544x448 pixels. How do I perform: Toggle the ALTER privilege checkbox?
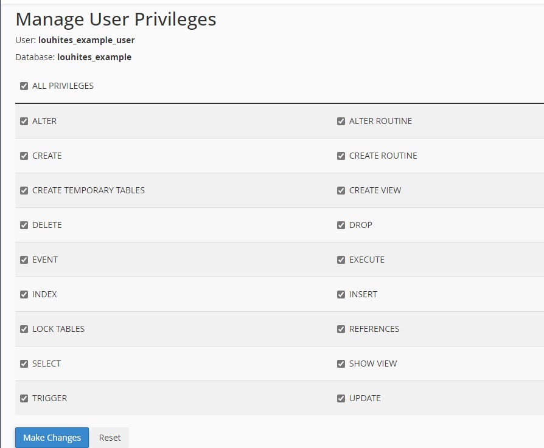point(24,122)
